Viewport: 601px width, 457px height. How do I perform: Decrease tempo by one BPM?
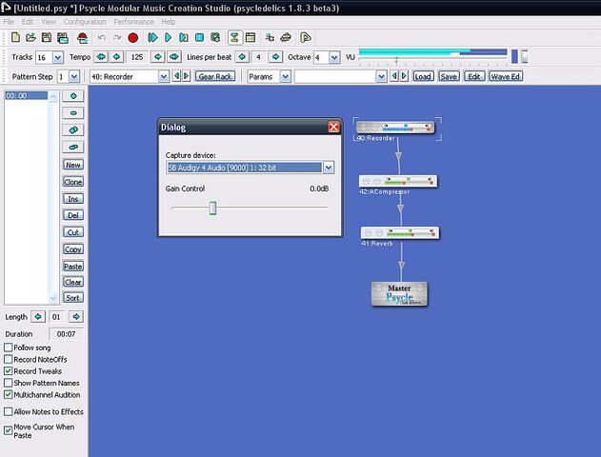(x=116, y=57)
